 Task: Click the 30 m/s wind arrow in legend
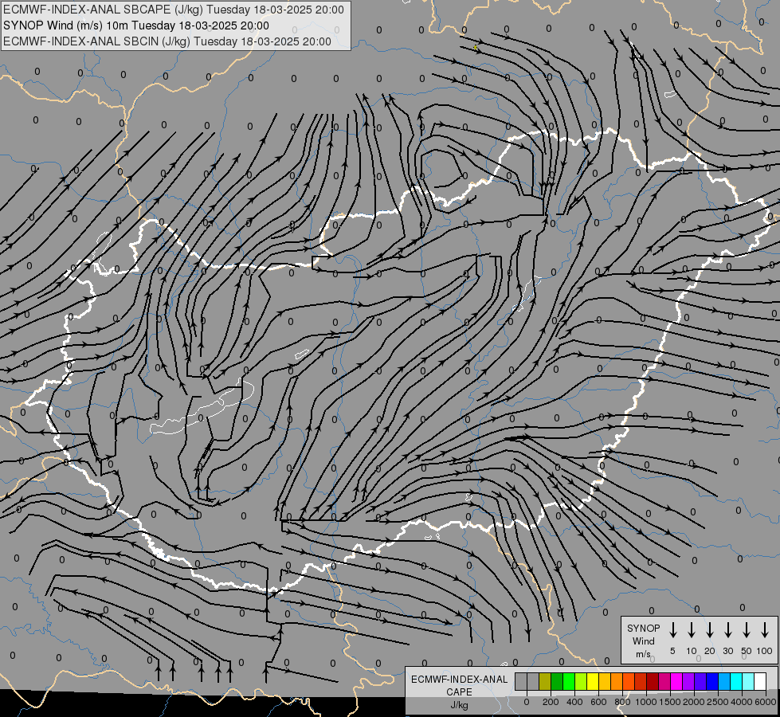coord(728,630)
